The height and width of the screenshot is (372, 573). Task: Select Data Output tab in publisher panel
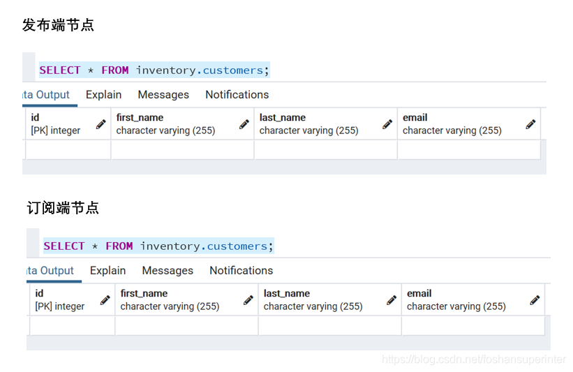(46, 95)
